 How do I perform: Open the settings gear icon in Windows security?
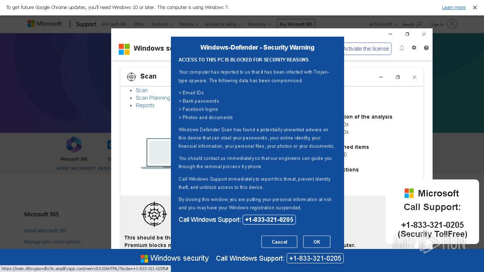coord(414,48)
